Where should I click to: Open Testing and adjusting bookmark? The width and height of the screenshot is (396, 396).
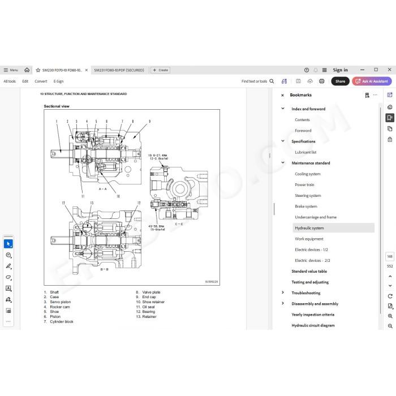click(310, 282)
